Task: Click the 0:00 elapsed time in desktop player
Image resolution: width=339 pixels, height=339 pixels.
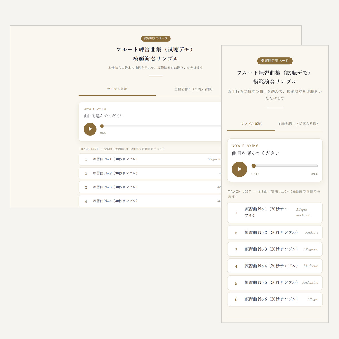Action: 103,133
